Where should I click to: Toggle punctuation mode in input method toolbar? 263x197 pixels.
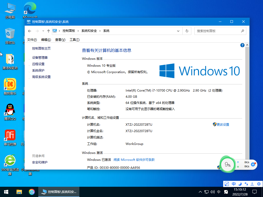click(x=246, y=184)
